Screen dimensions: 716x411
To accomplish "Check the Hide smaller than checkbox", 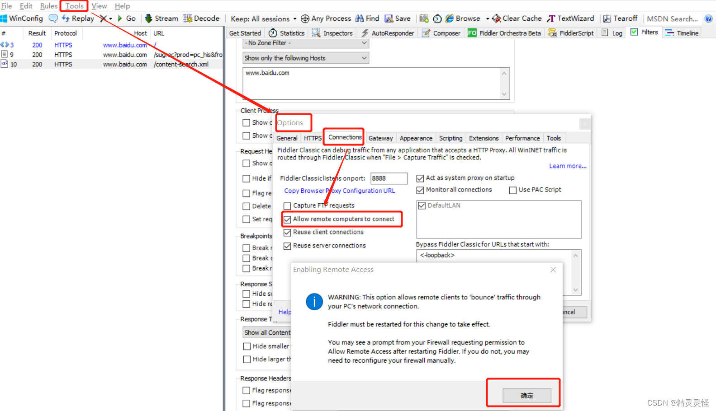I will click(247, 346).
